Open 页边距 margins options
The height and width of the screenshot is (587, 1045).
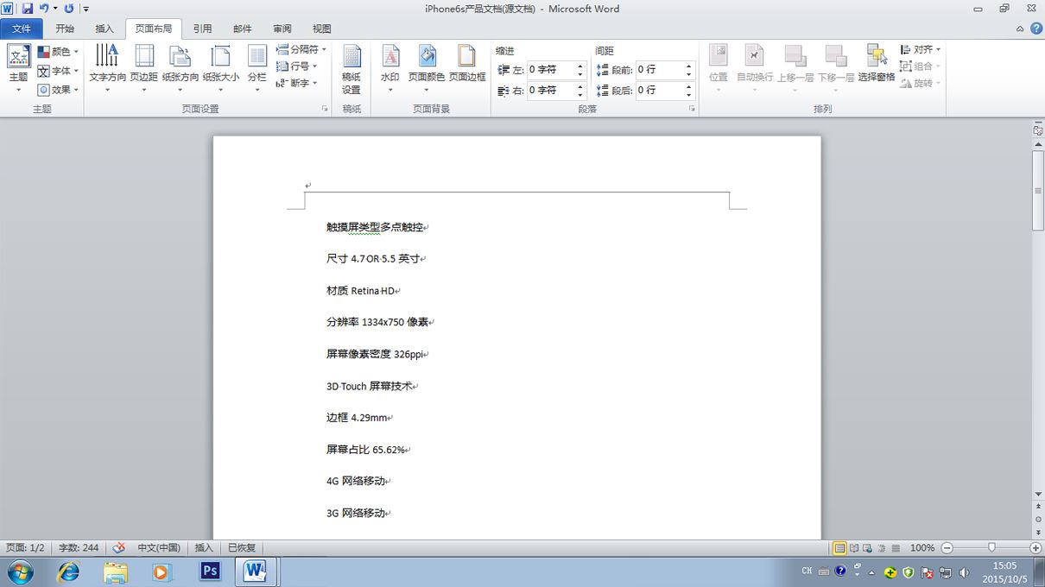pos(144,69)
